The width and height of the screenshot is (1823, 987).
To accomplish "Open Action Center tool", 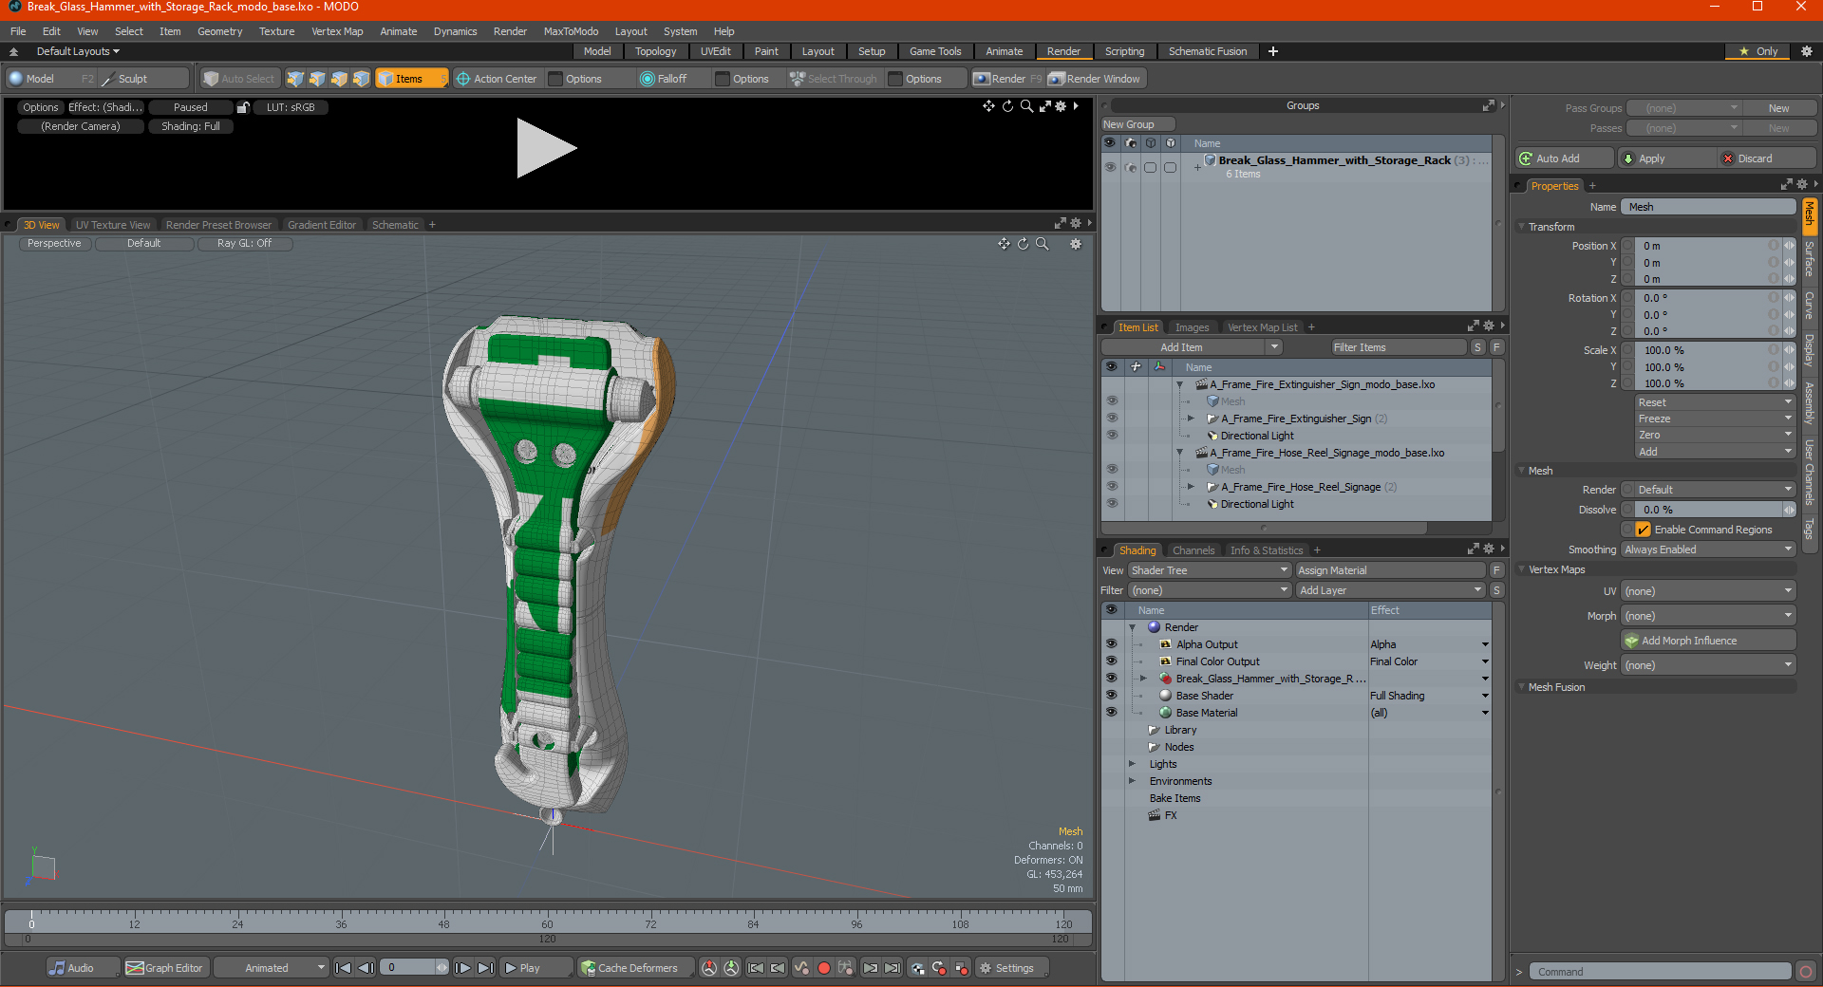I will [x=497, y=79].
